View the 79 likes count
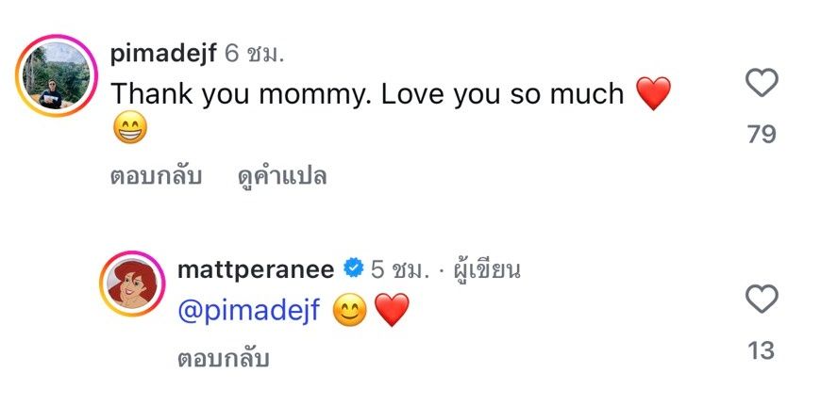The image size is (821, 406). (761, 135)
